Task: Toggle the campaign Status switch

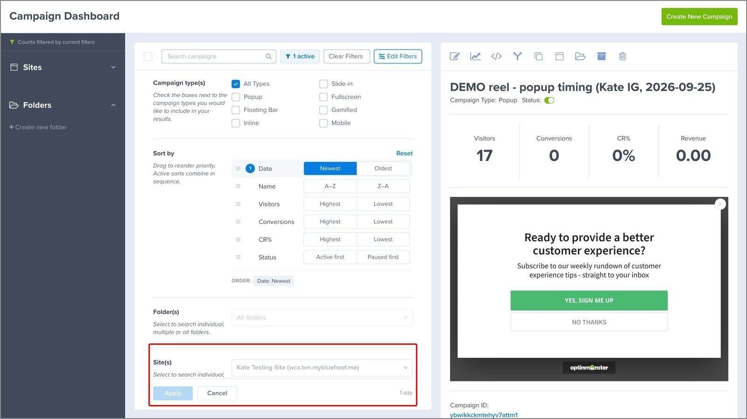Action: (x=549, y=100)
